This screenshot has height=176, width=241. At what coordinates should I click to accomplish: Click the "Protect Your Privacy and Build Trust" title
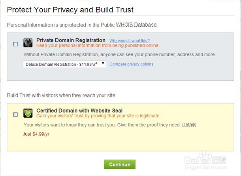coord(70,10)
